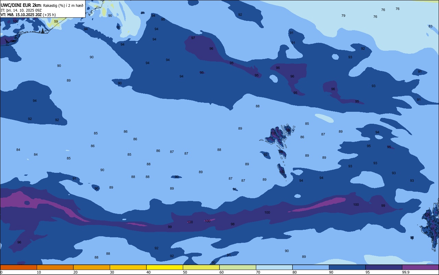This screenshot has height=275, width=439.
Task: Select the 70–80 pale blue legend swatch
Action: tap(274, 267)
